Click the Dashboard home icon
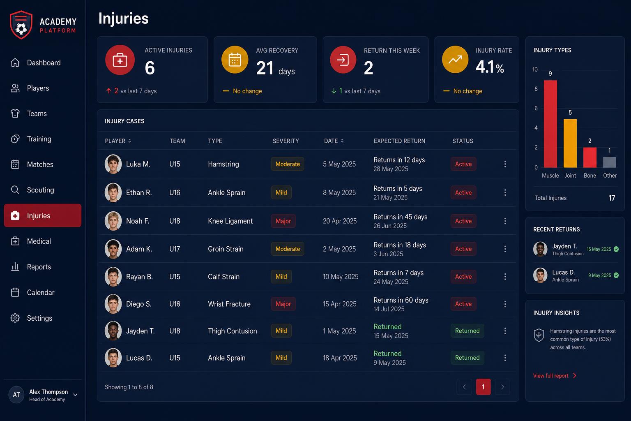 click(15, 62)
